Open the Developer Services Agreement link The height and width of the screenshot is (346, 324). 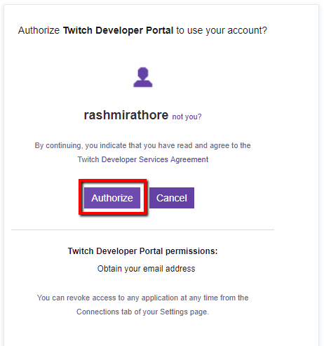155,159
